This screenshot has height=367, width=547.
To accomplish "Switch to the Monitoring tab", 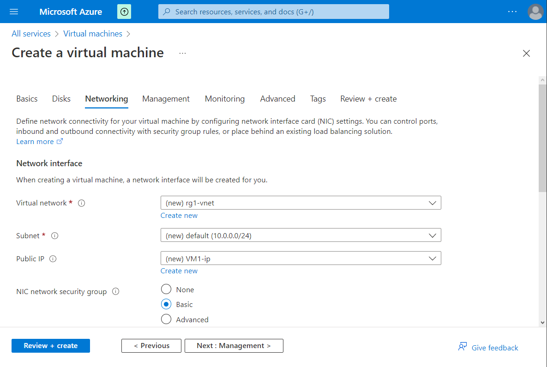I will (x=225, y=99).
